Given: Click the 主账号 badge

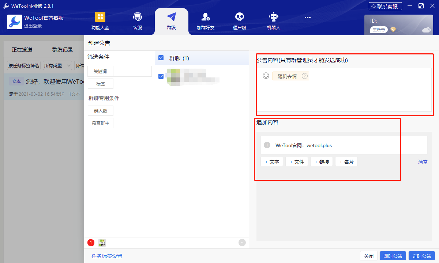Looking at the screenshot, I should pyautogui.click(x=379, y=30).
